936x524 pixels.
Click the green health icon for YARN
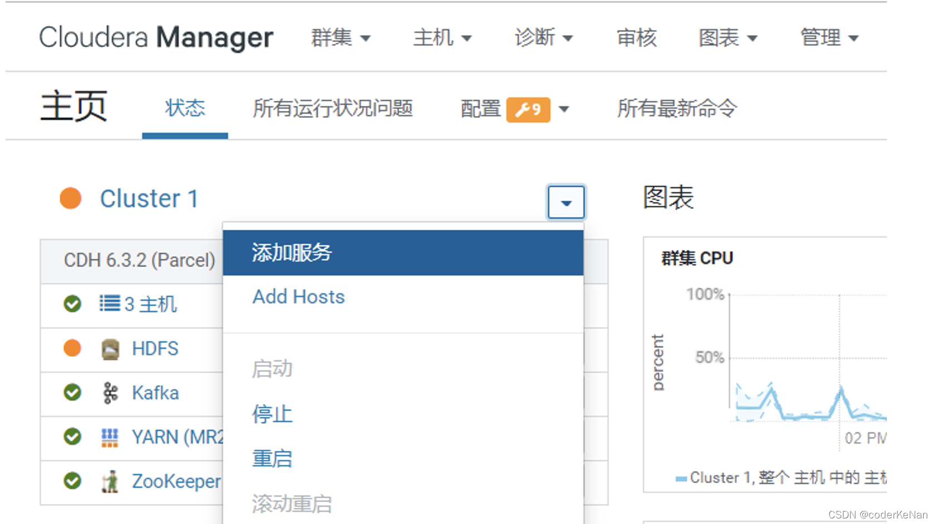73,436
